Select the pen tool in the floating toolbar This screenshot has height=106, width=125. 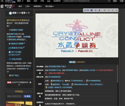click(95, 10)
